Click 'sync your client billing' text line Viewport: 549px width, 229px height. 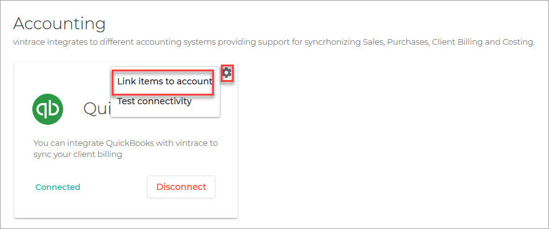click(78, 155)
